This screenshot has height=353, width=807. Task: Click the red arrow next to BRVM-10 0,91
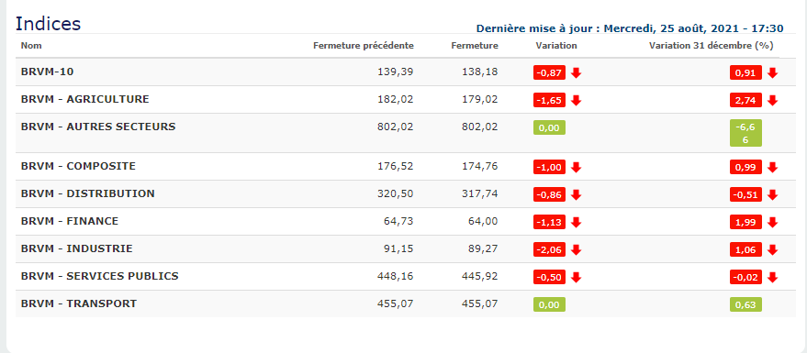(772, 73)
